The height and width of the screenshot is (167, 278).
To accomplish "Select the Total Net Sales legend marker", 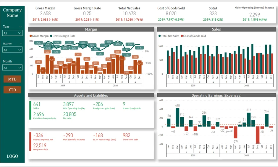I will coord(160,36).
